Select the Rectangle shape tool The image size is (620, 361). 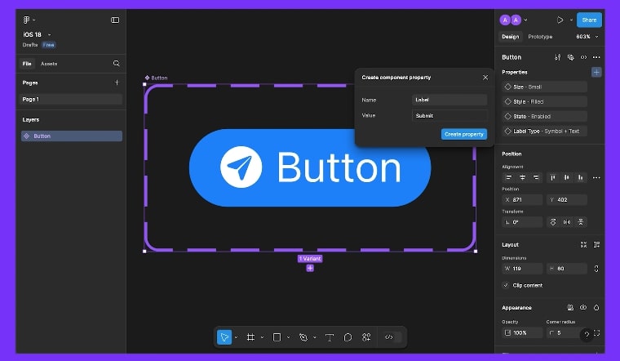coord(277,337)
